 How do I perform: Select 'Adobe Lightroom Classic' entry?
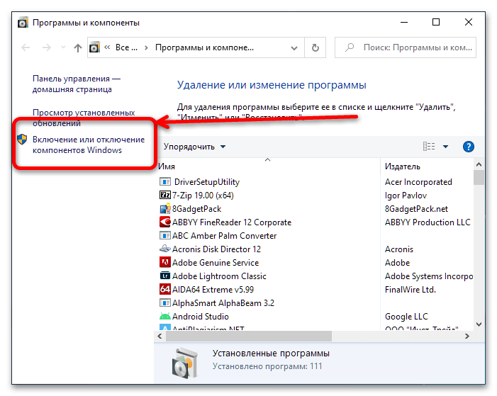[x=219, y=276]
